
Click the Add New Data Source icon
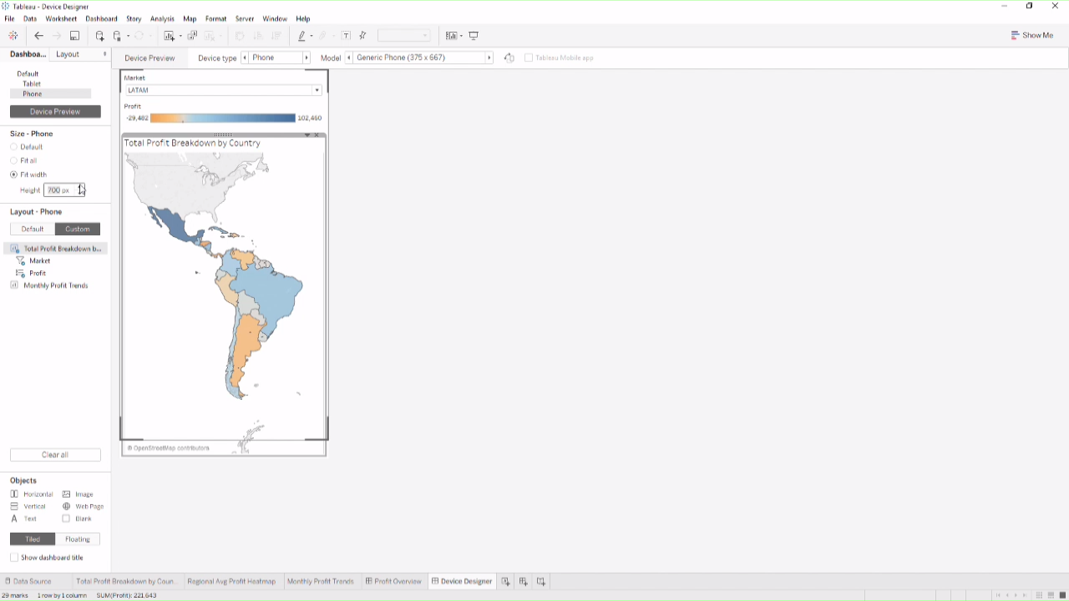tap(99, 36)
